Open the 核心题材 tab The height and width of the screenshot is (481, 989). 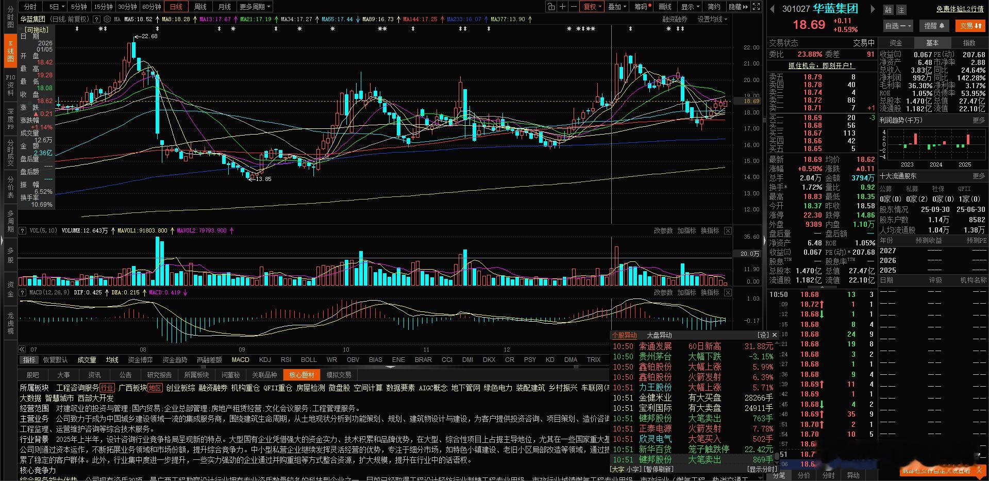point(301,375)
